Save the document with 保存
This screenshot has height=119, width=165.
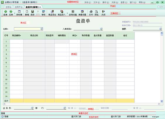point(33,13)
